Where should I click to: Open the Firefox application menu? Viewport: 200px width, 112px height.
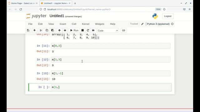click(190, 9)
